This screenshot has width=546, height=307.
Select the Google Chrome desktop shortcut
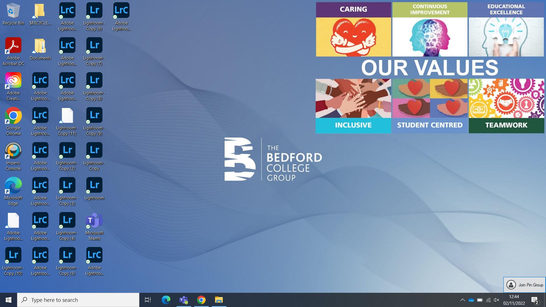[13, 115]
